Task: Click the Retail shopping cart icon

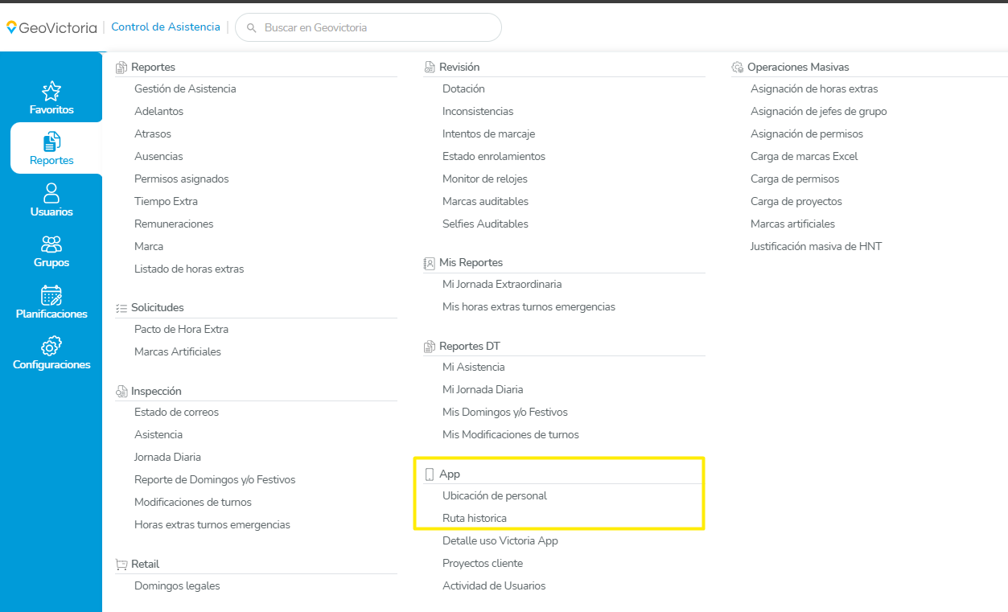Action: pos(121,565)
